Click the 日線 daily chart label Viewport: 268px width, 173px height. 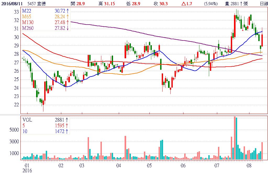tap(264, 4)
